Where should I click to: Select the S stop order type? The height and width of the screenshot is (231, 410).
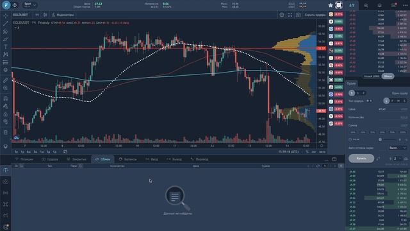point(404,101)
